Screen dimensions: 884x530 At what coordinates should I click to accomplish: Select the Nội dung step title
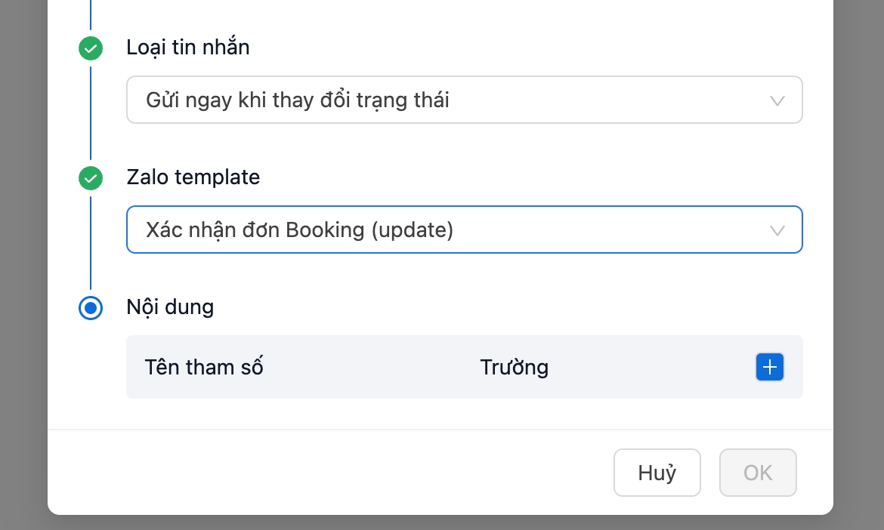tap(170, 307)
